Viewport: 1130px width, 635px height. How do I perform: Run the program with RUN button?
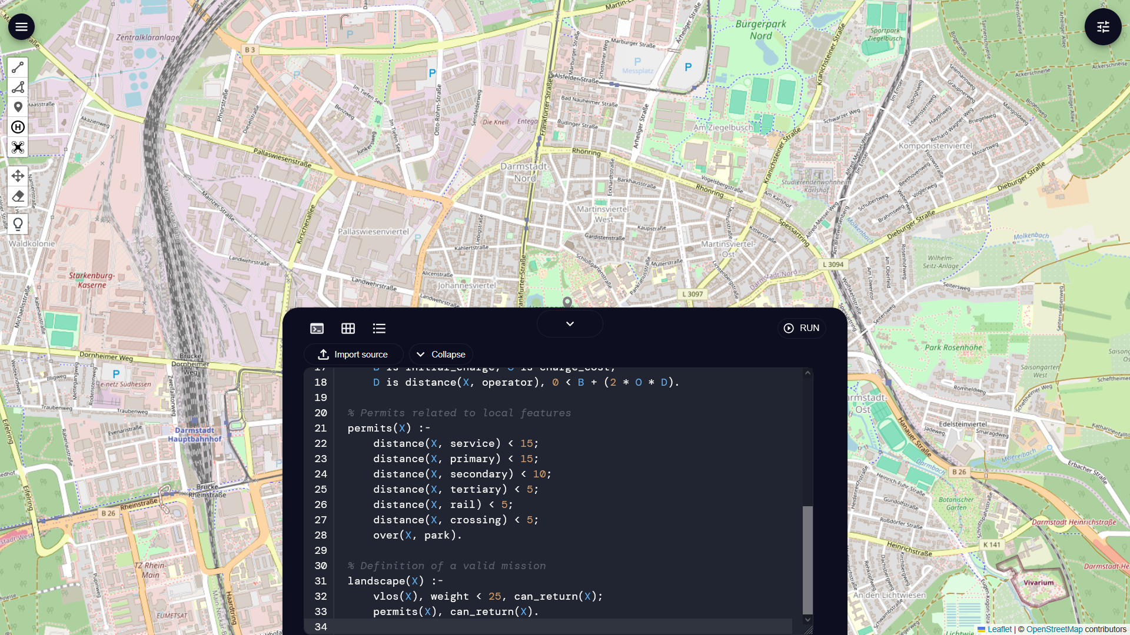point(802,328)
